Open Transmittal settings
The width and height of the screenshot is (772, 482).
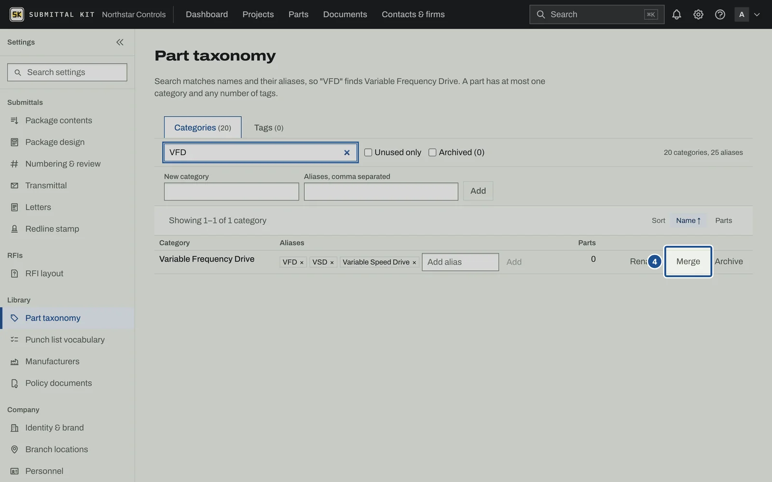coord(67,186)
